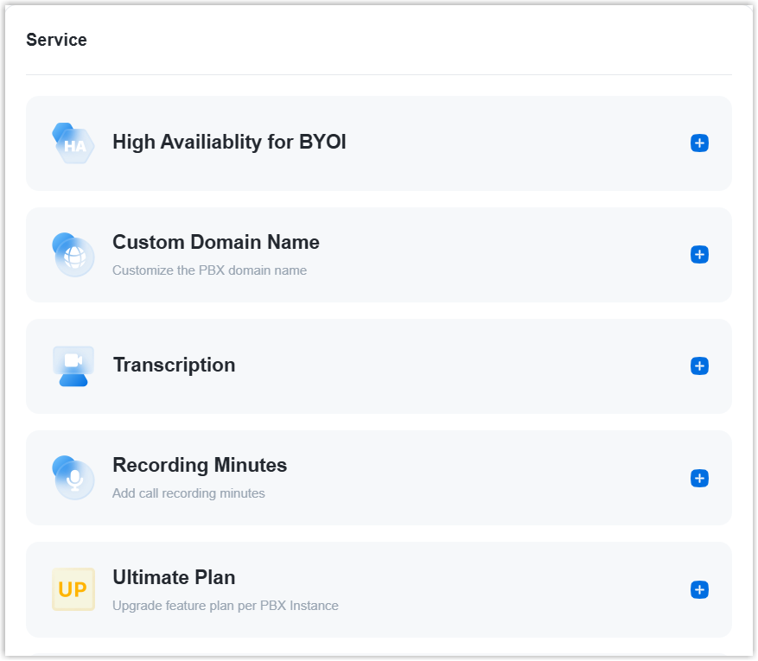Add Recording Minutes via plus button

tap(699, 479)
